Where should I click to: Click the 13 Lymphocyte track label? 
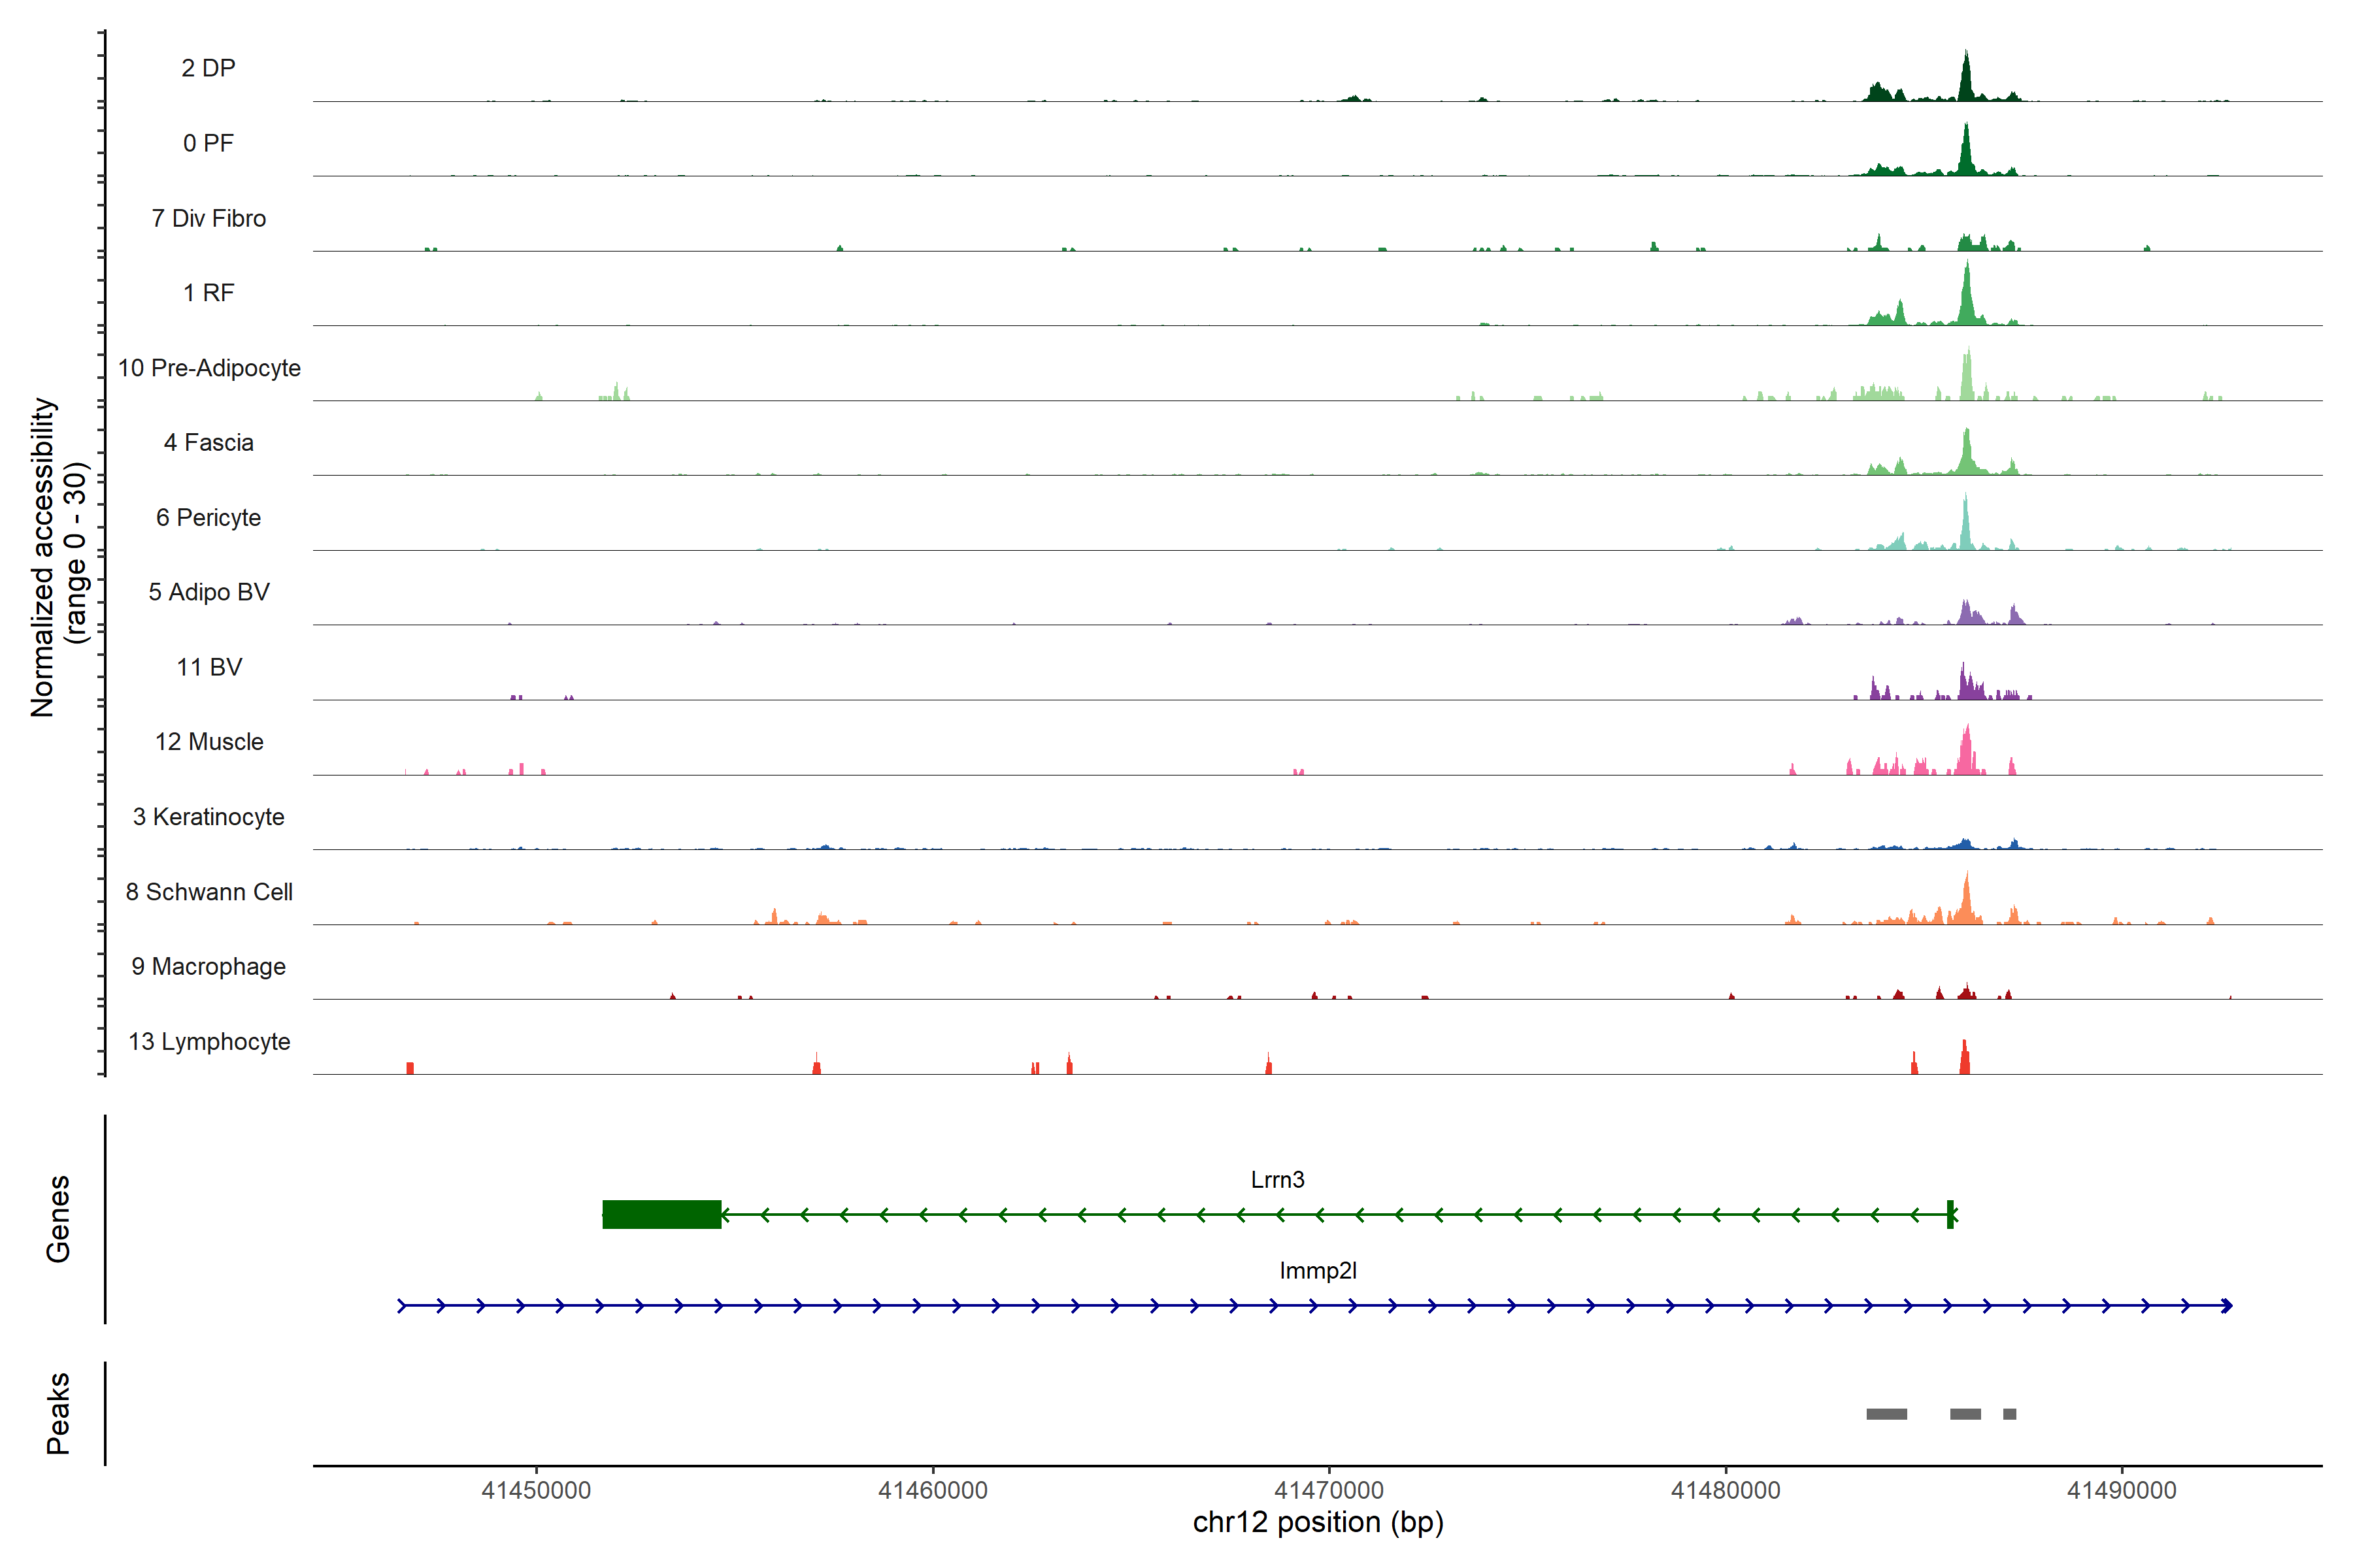[x=209, y=1041]
